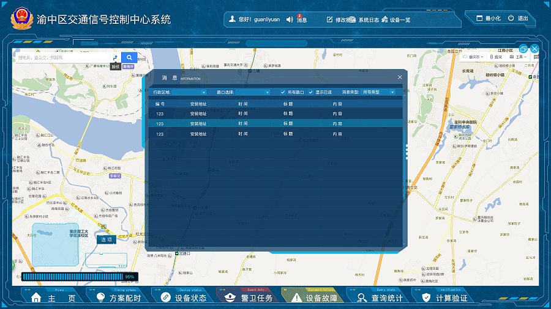Click the 路况 traffic light icon on map
The height and width of the screenshot is (309, 551).
click(x=491, y=57)
